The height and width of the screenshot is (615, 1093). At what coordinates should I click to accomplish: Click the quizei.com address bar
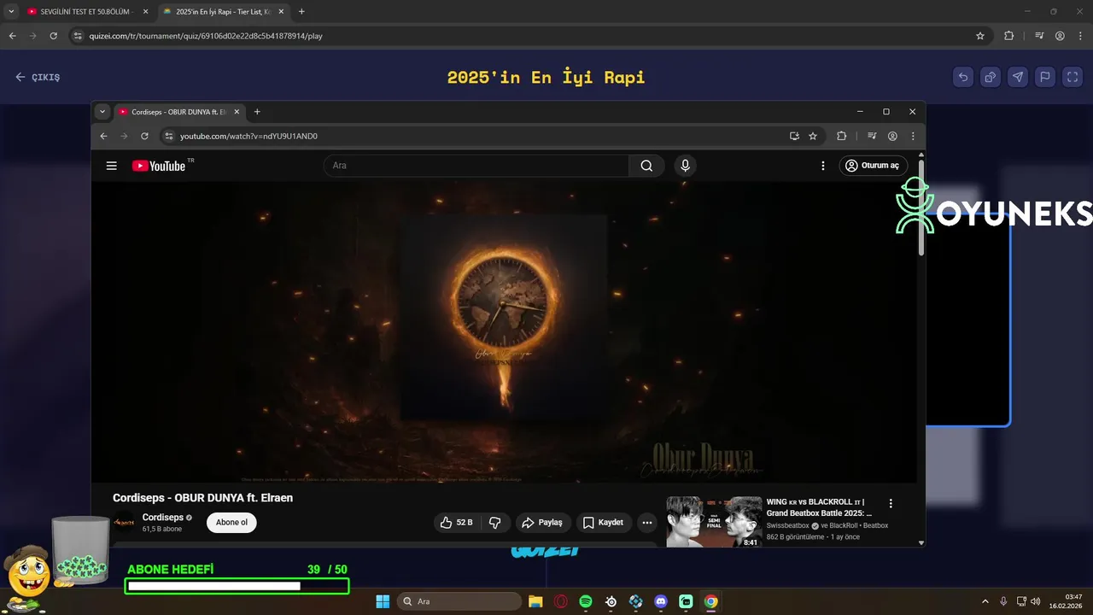[x=529, y=36]
